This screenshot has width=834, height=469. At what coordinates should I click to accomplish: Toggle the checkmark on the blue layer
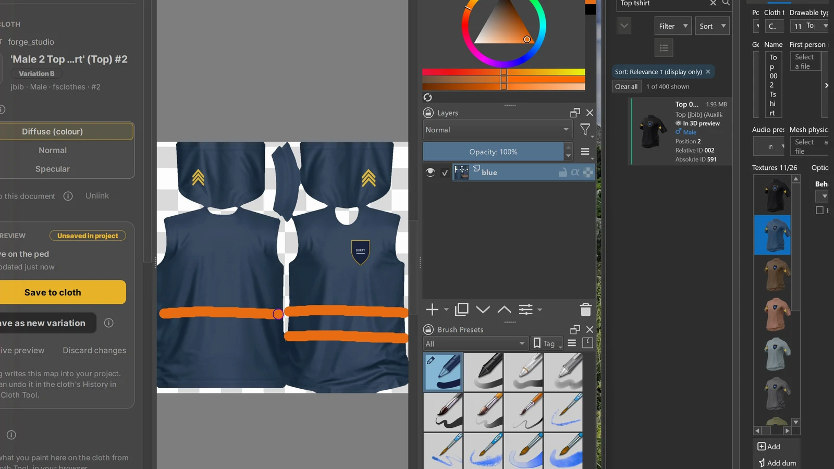[x=445, y=172]
